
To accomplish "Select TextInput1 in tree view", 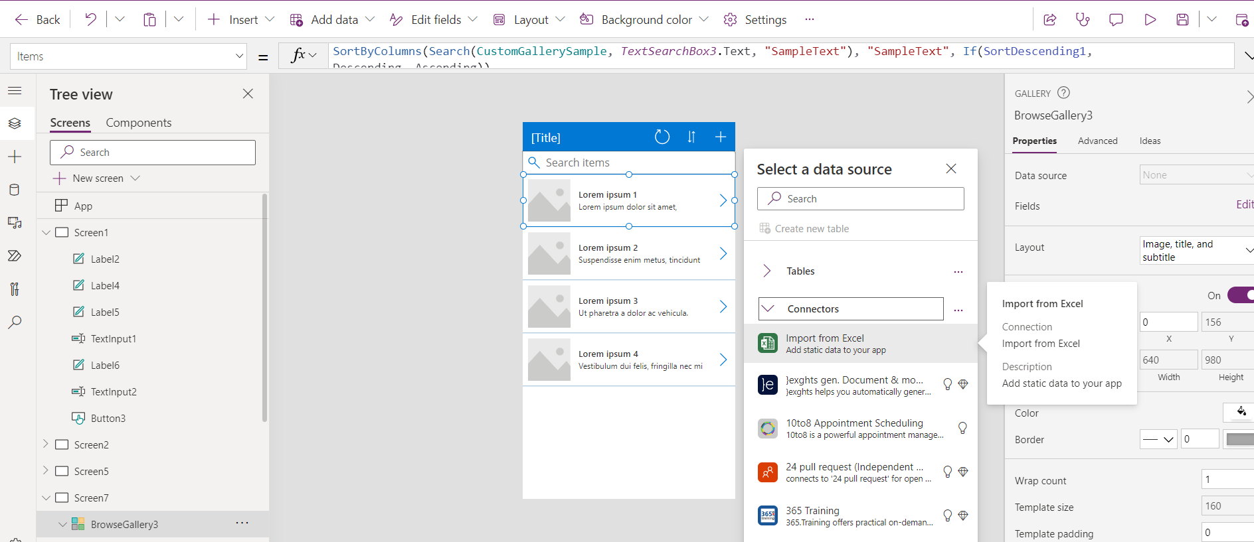I will pos(114,338).
